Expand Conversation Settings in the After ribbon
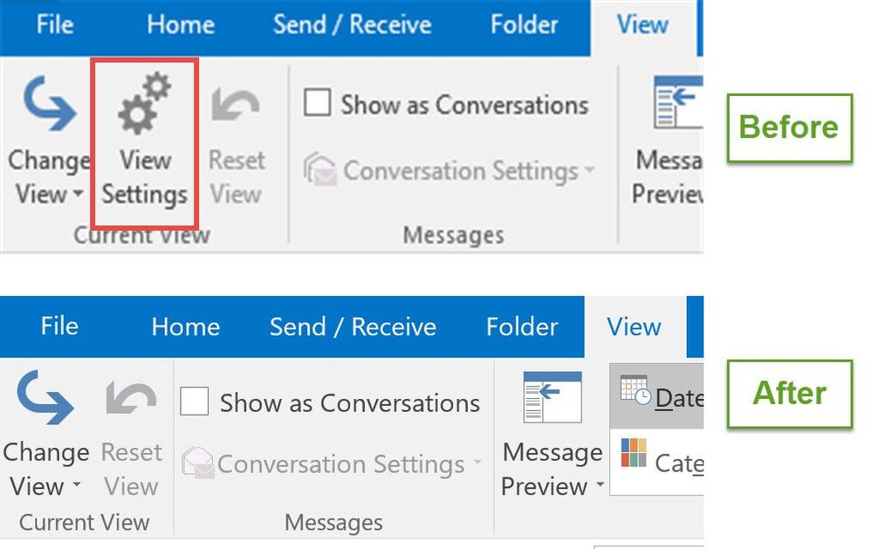The width and height of the screenshot is (872, 549). pos(333,463)
